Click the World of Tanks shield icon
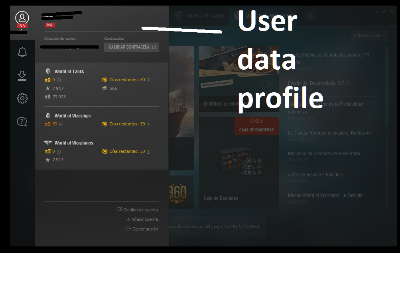The image size is (400, 293). (48, 71)
